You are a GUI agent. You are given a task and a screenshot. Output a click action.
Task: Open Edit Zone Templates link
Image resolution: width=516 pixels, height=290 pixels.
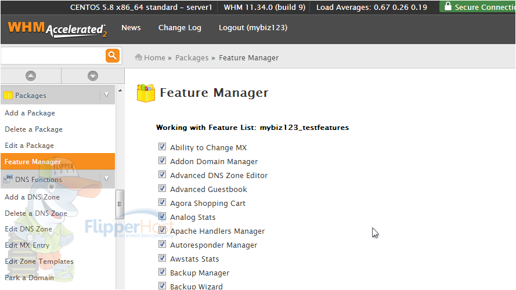pyautogui.click(x=39, y=262)
